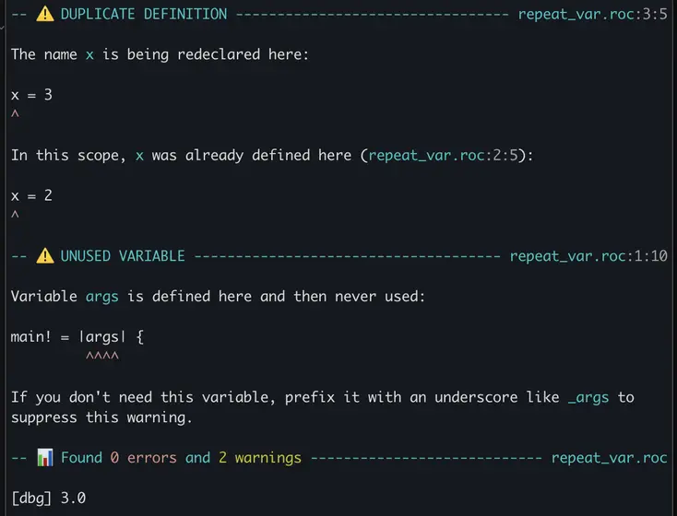Click the highlighted x in 'The name x'
This screenshot has height=516, width=677.
pyautogui.click(x=89, y=54)
